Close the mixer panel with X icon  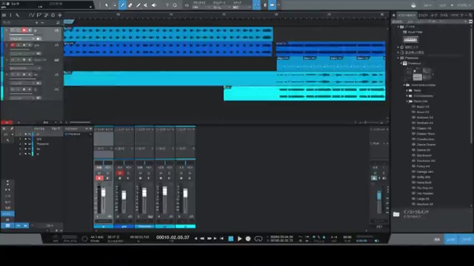click(4, 129)
